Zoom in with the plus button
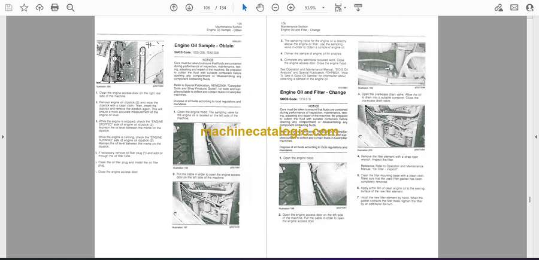 pyautogui.click(x=291, y=8)
